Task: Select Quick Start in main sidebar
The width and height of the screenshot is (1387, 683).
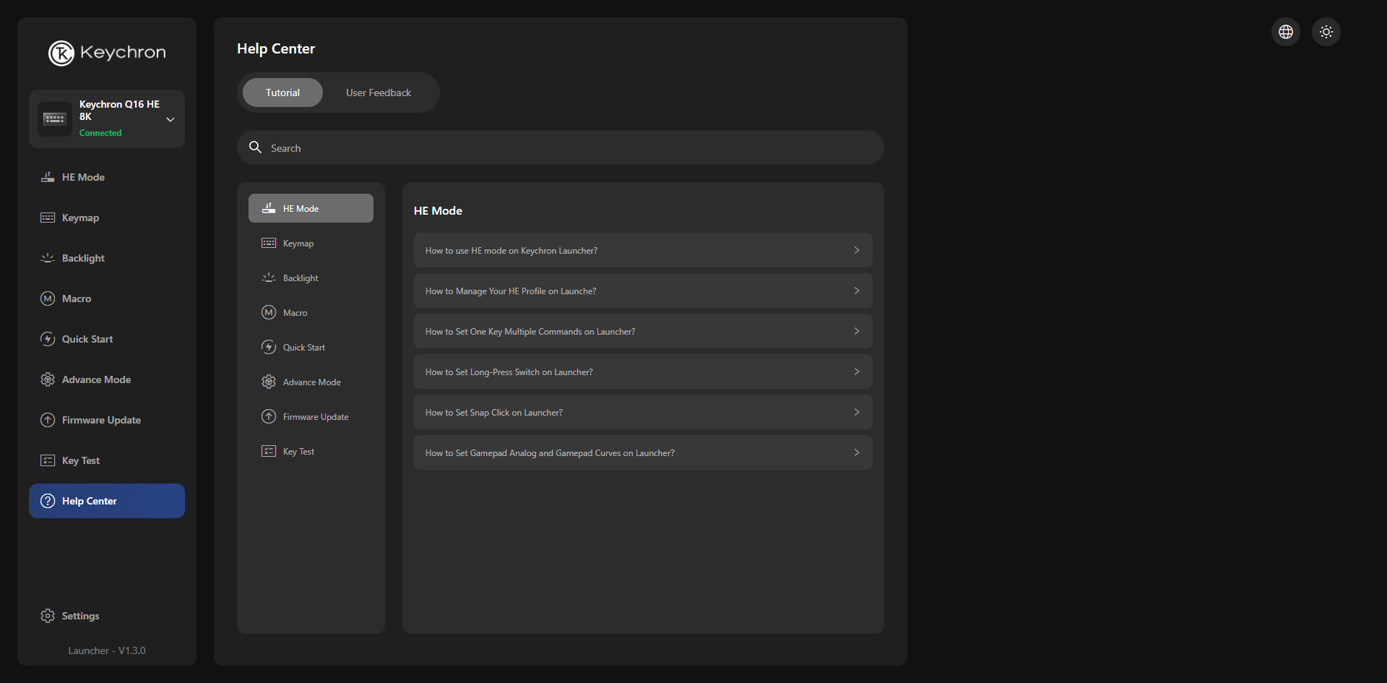Action: pos(87,339)
